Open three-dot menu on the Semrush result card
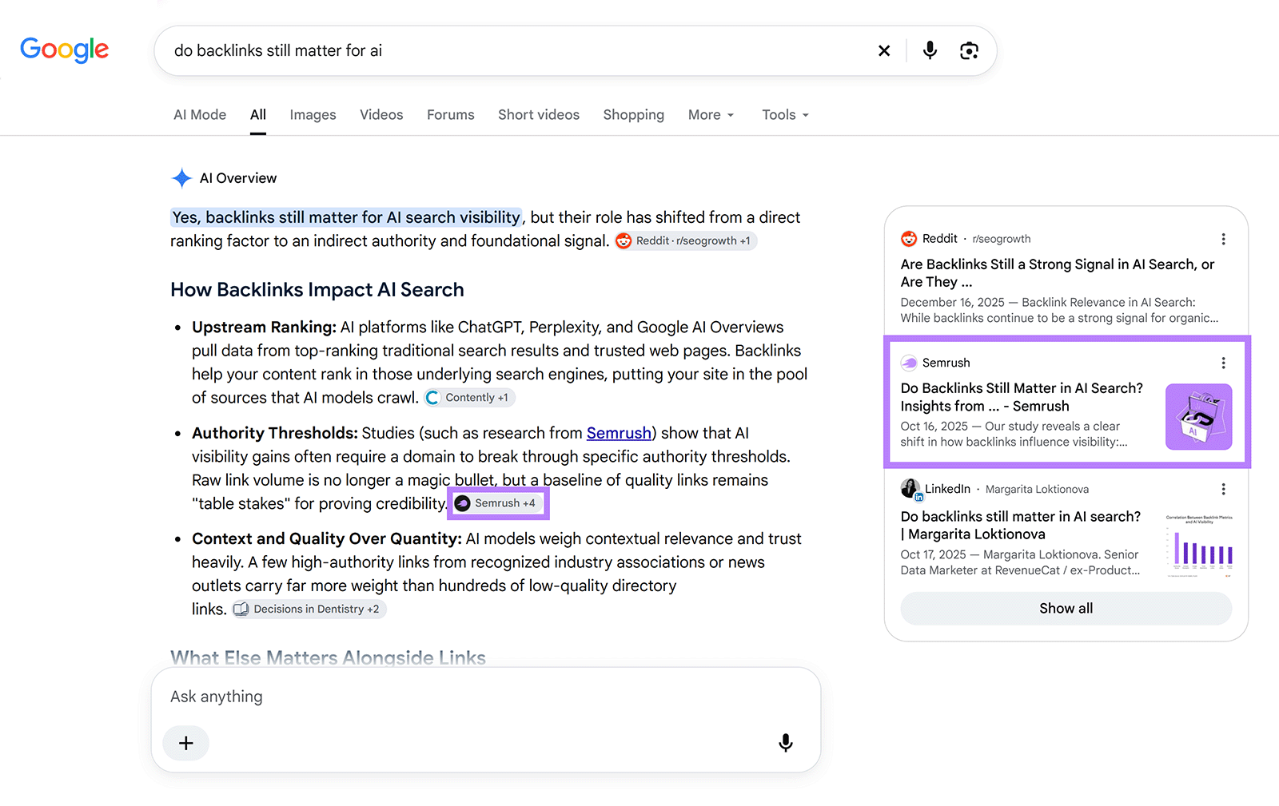The height and width of the screenshot is (806, 1279). coord(1223,363)
